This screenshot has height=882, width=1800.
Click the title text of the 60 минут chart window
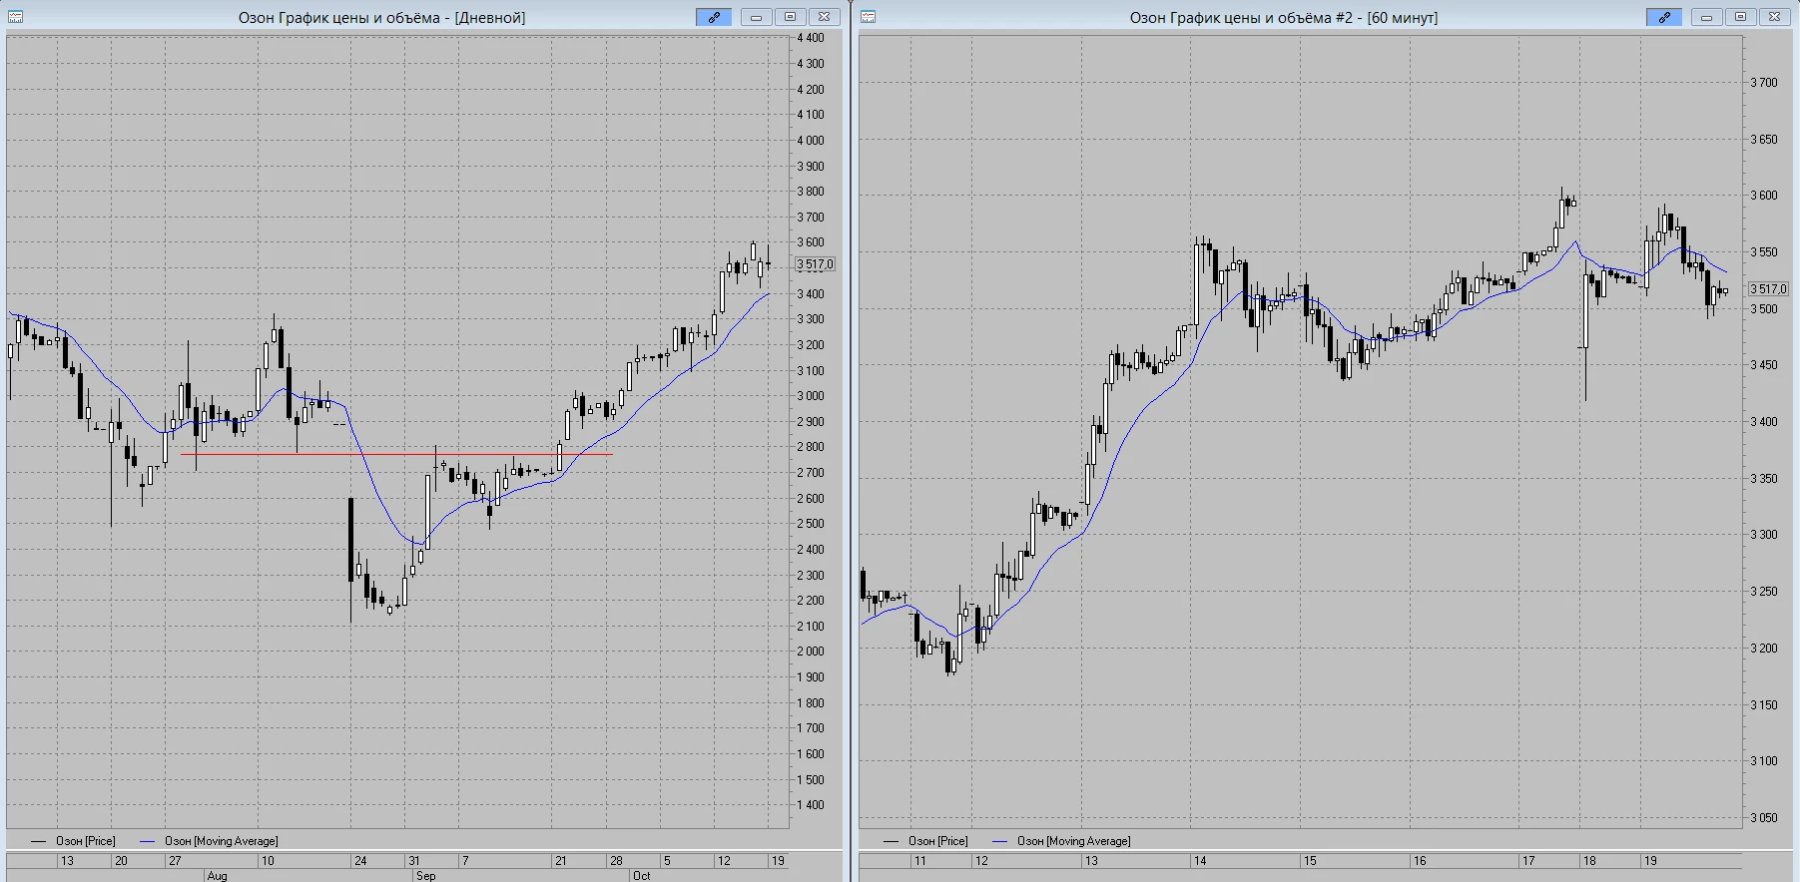(1284, 17)
